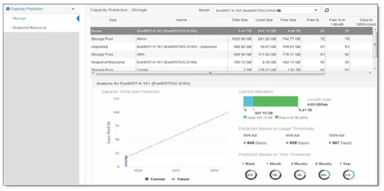Click the Current Allocation title
The height and width of the screenshot is (191, 384).
click(x=256, y=92)
